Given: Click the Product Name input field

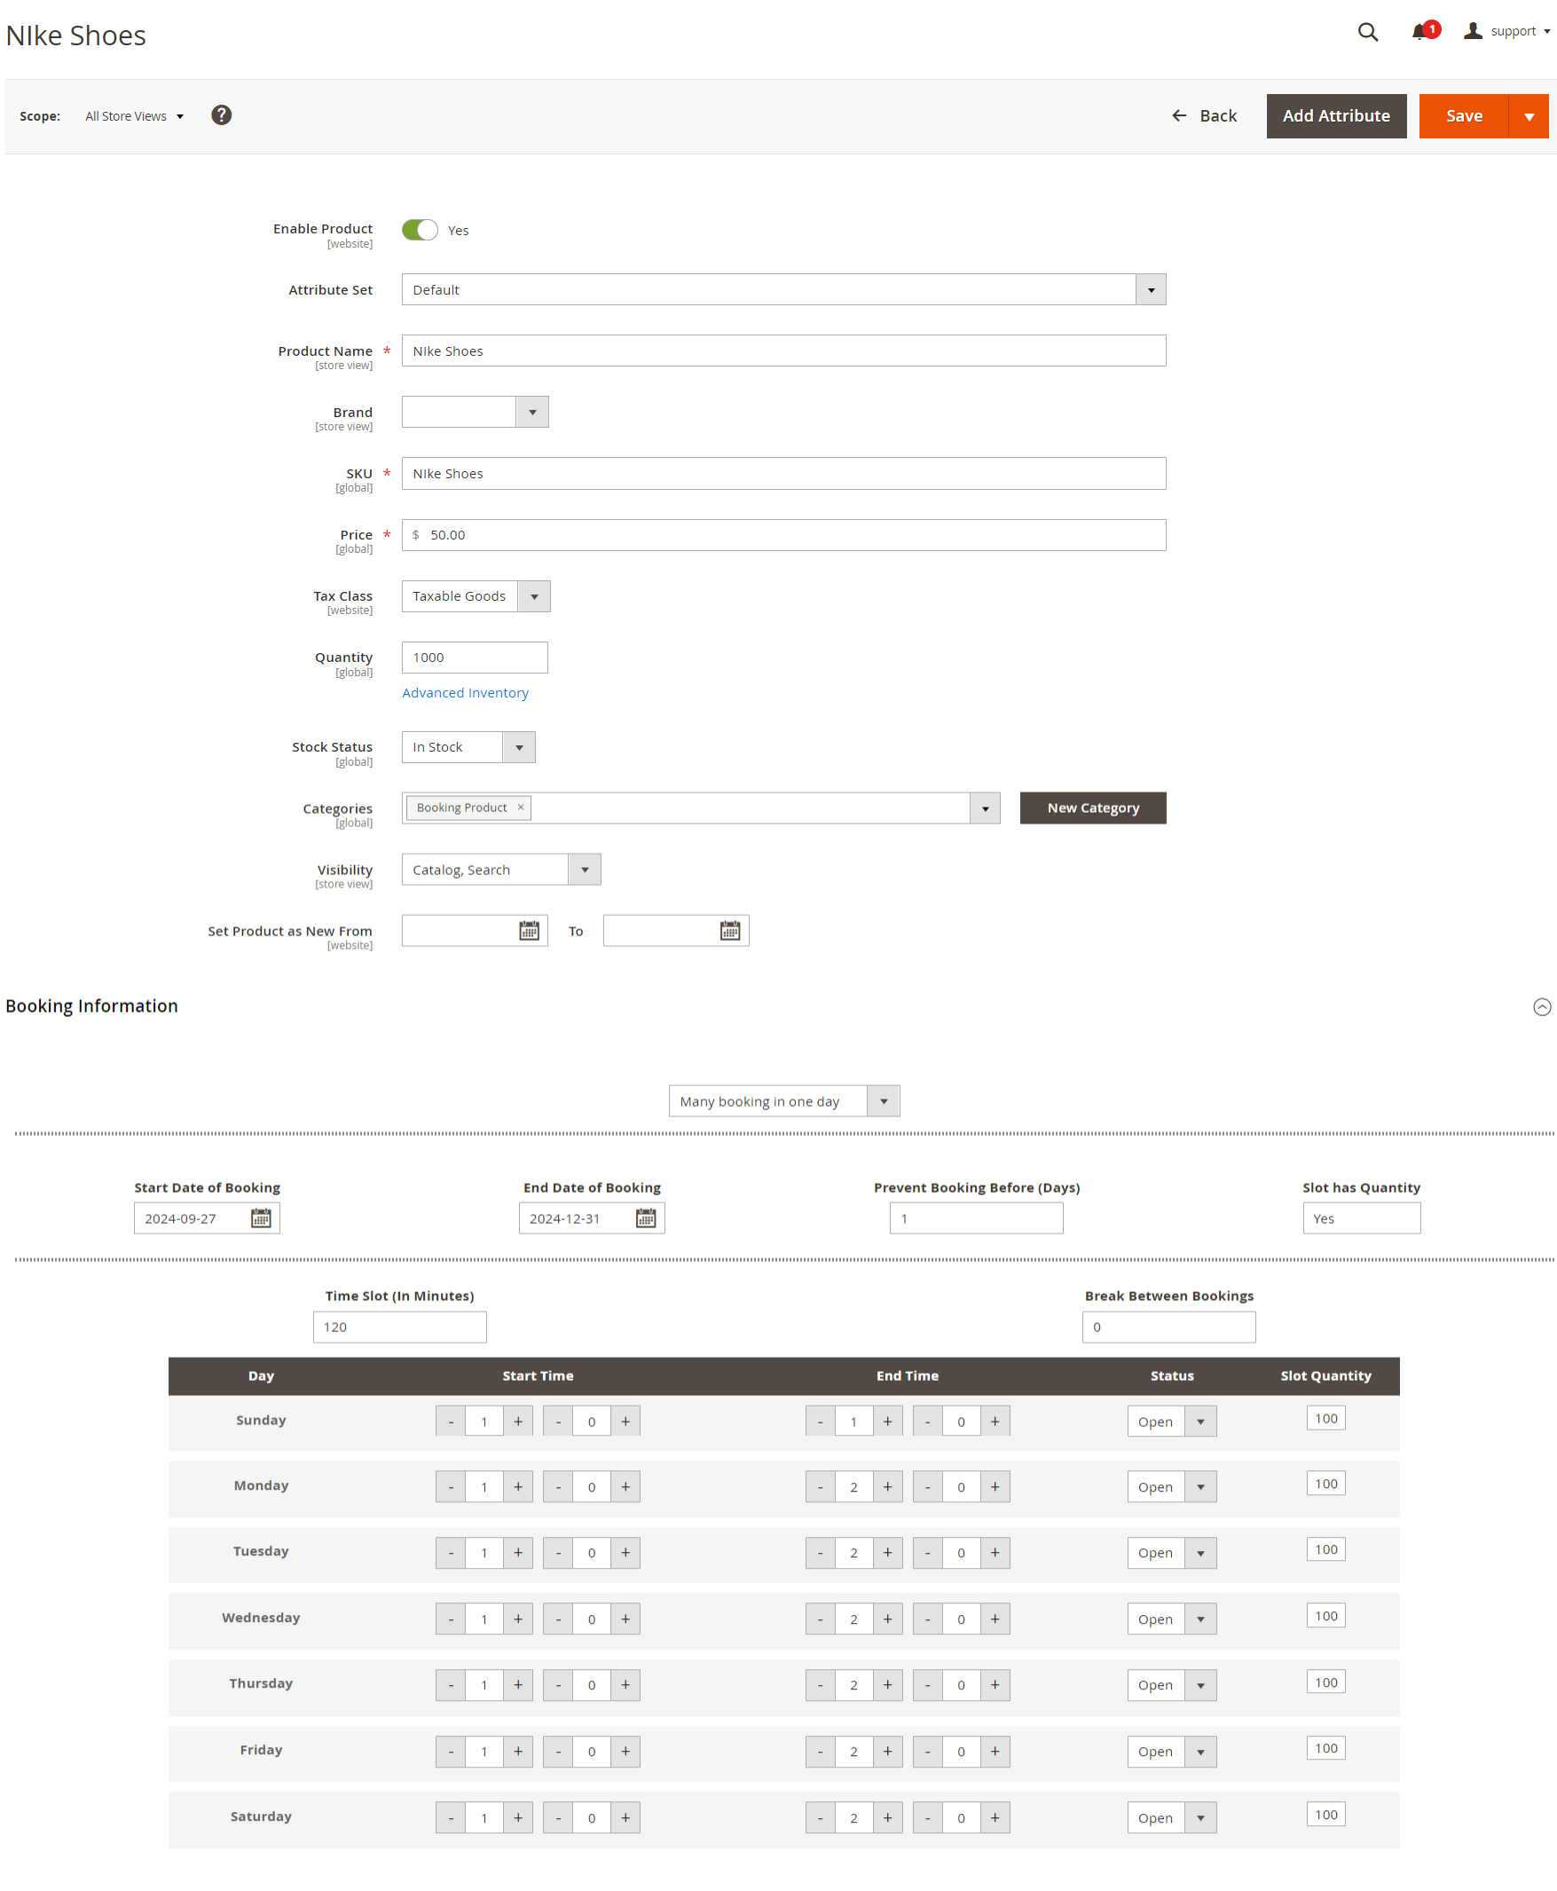Looking at the screenshot, I should tap(783, 351).
